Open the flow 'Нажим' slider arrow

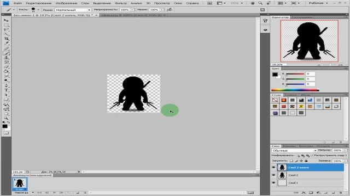[162, 10]
